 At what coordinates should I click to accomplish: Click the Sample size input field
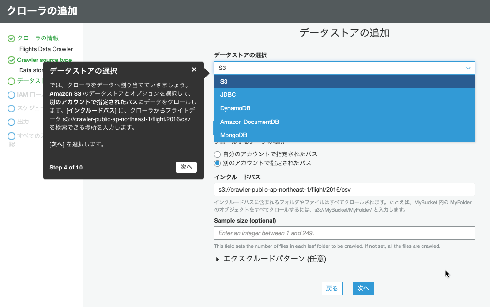(344, 233)
